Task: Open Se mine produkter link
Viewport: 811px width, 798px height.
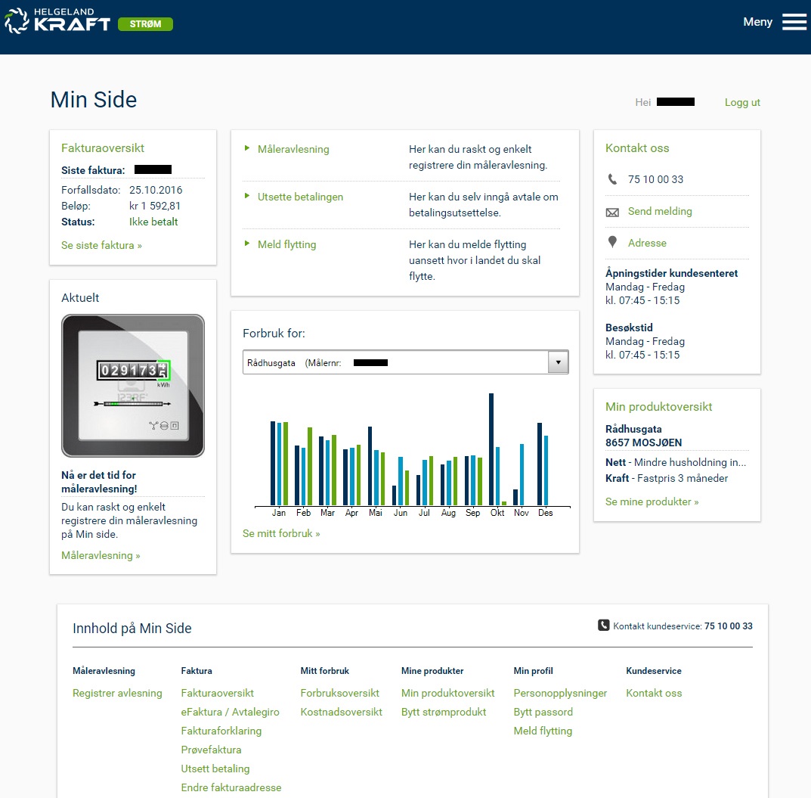Action: pyautogui.click(x=652, y=501)
